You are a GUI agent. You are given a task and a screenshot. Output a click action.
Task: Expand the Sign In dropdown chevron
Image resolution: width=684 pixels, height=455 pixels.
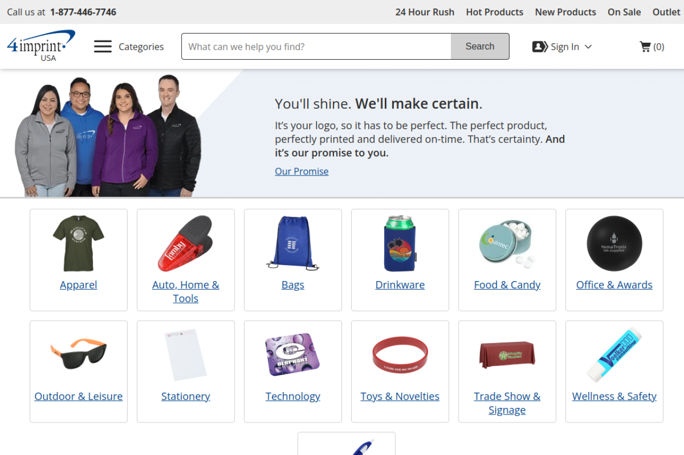tap(588, 46)
